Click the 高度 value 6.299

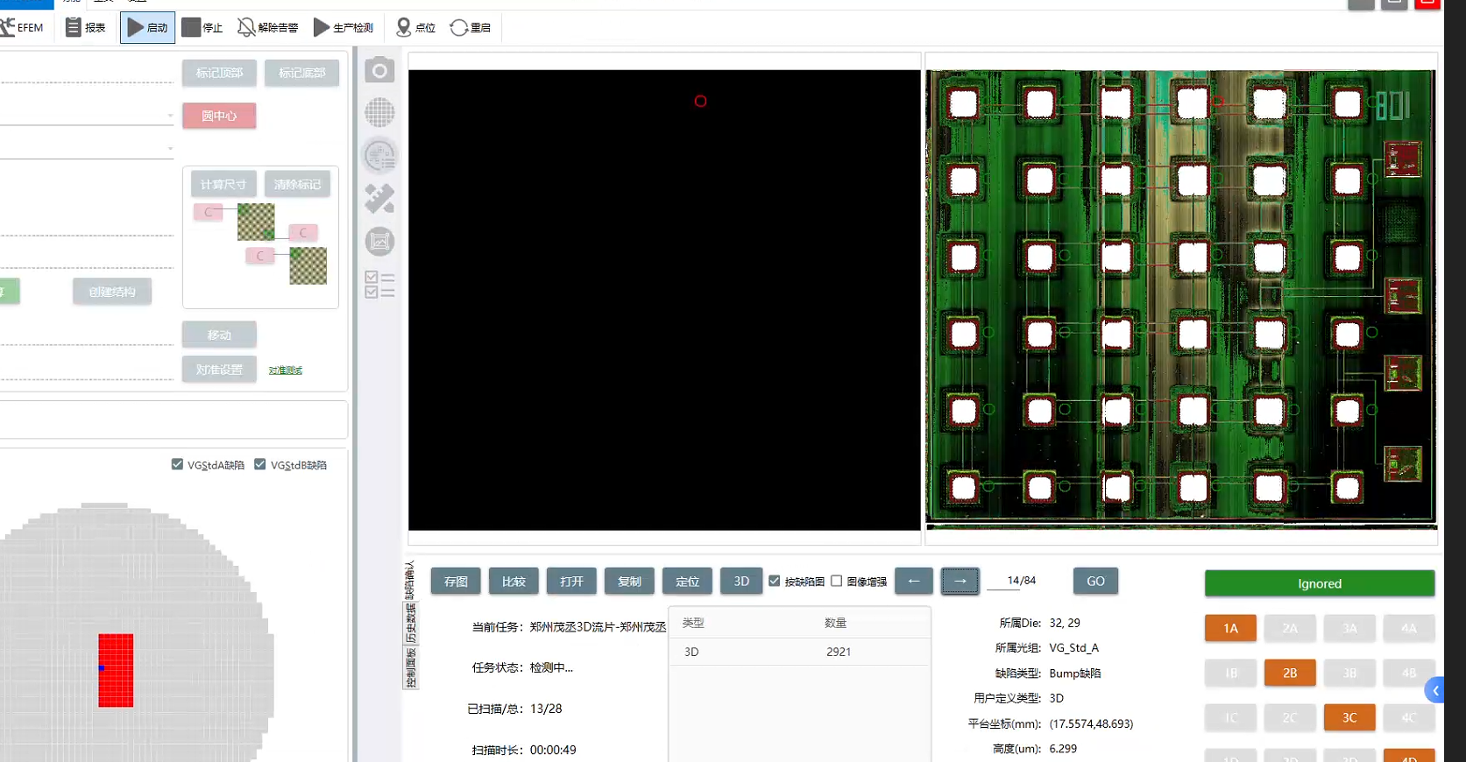click(x=1063, y=749)
